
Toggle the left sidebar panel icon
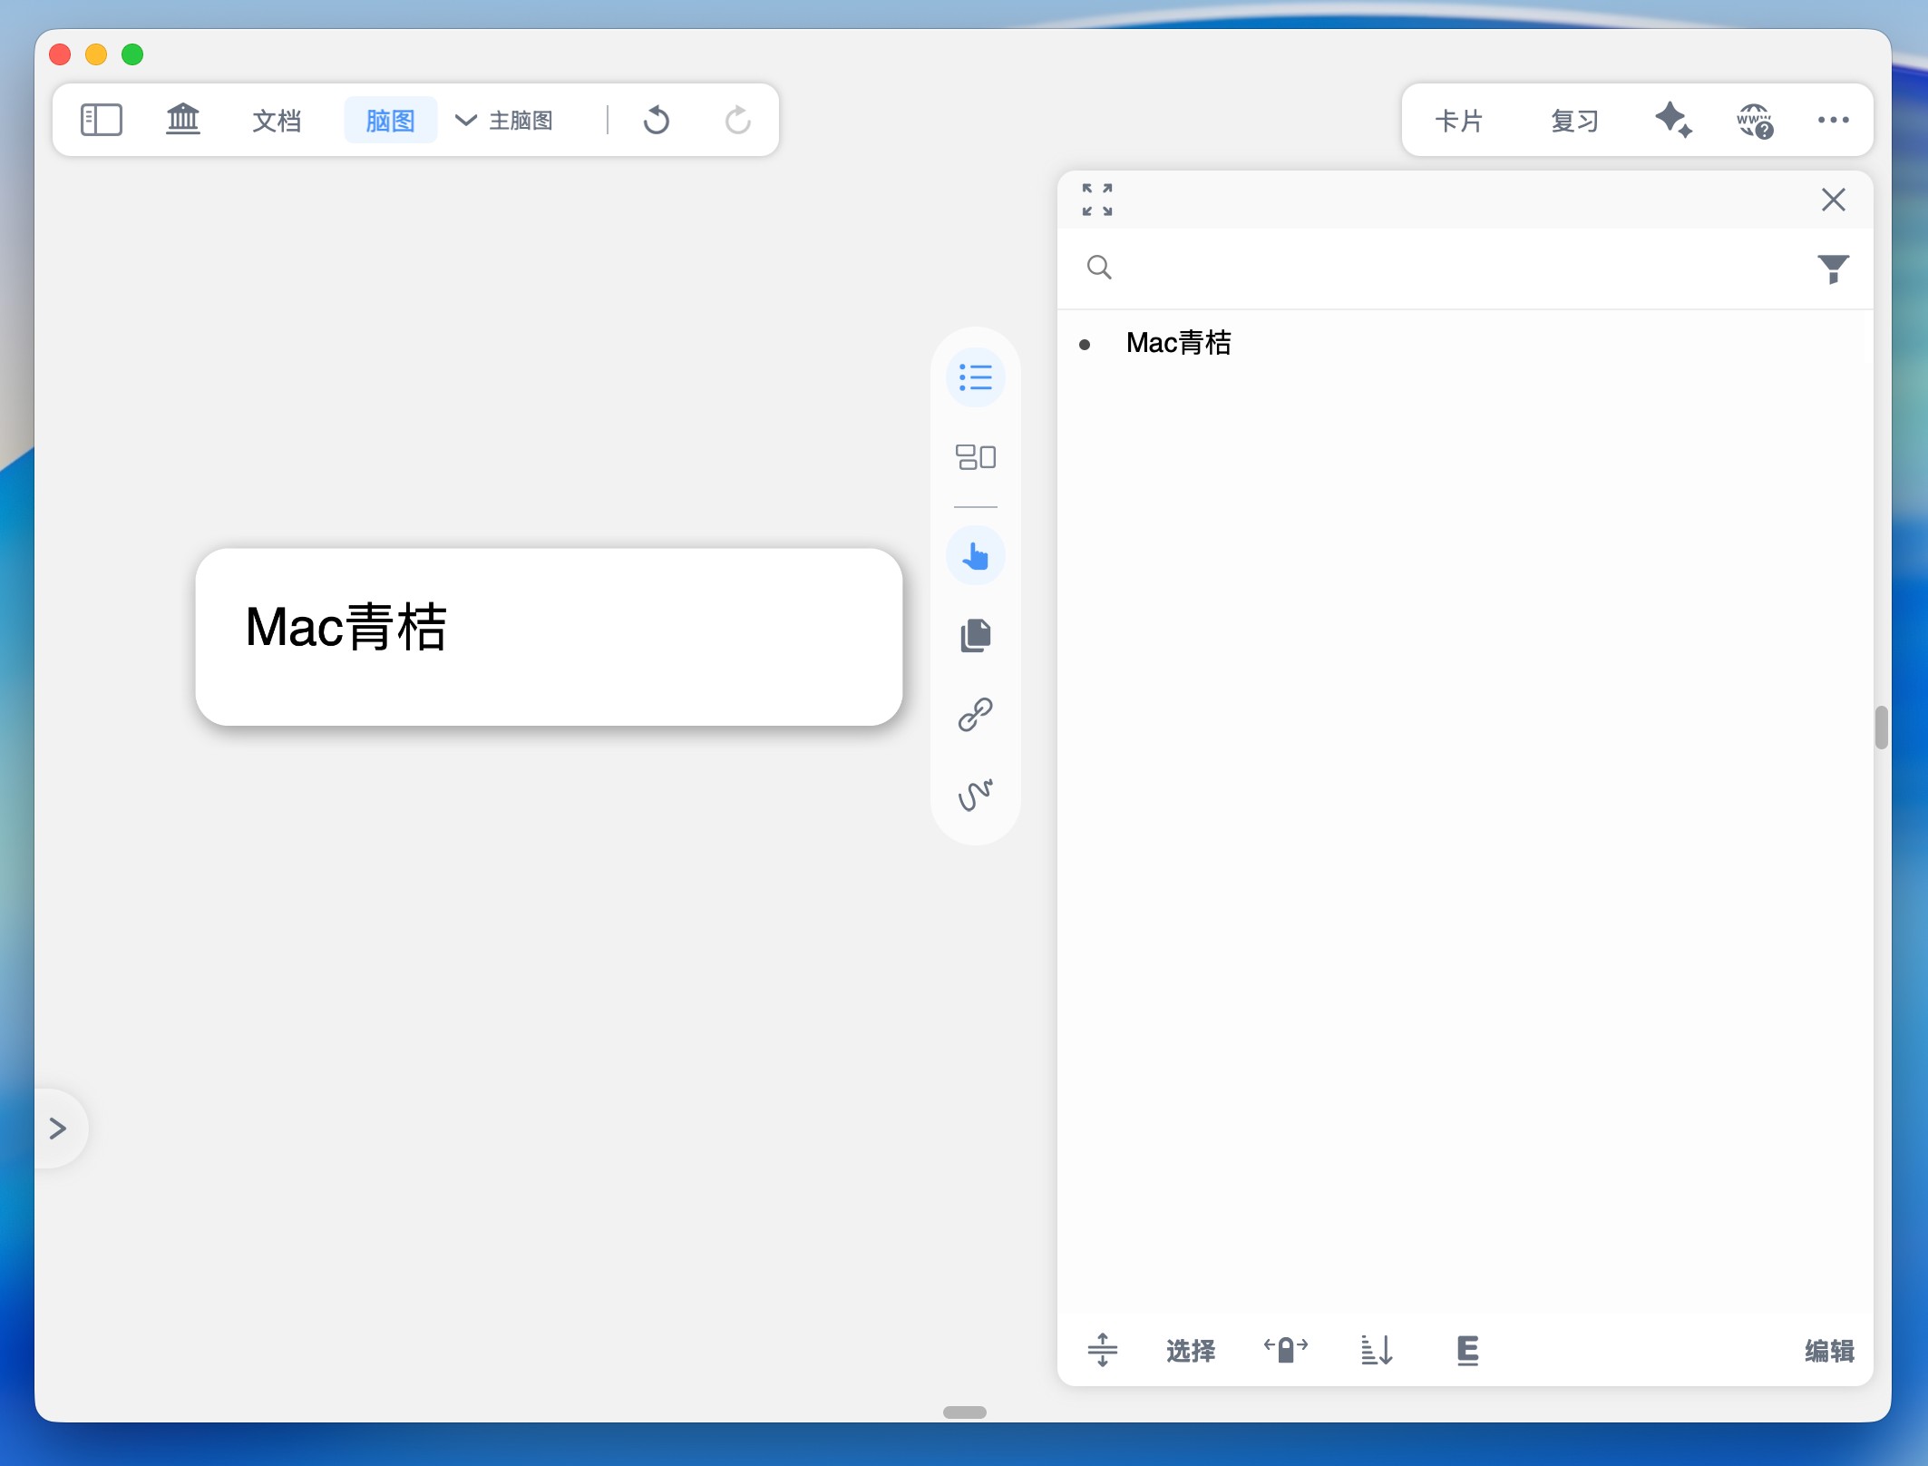[101, 120]
